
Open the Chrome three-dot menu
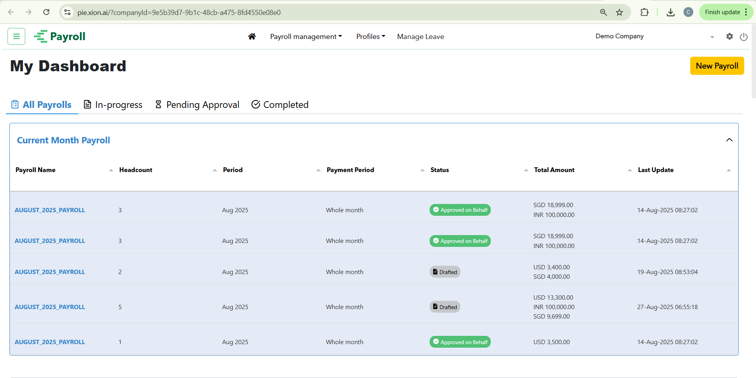point(746,12)
